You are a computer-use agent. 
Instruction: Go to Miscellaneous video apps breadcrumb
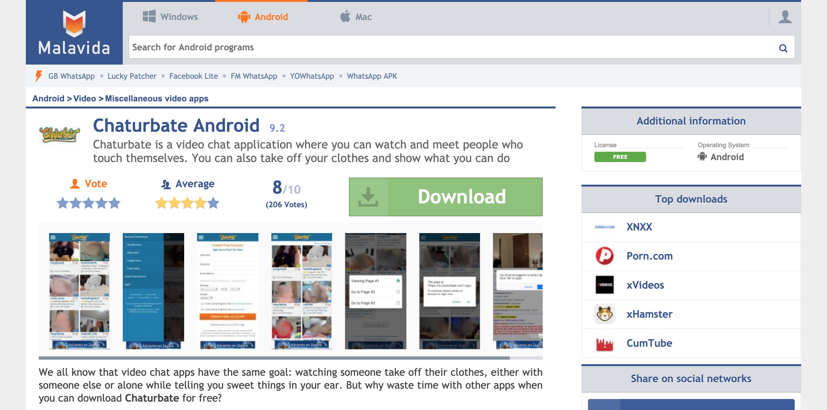[157, 98]
